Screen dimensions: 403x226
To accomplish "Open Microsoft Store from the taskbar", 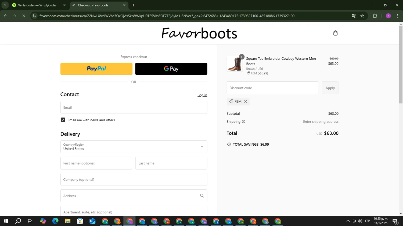I will (80, 221).
